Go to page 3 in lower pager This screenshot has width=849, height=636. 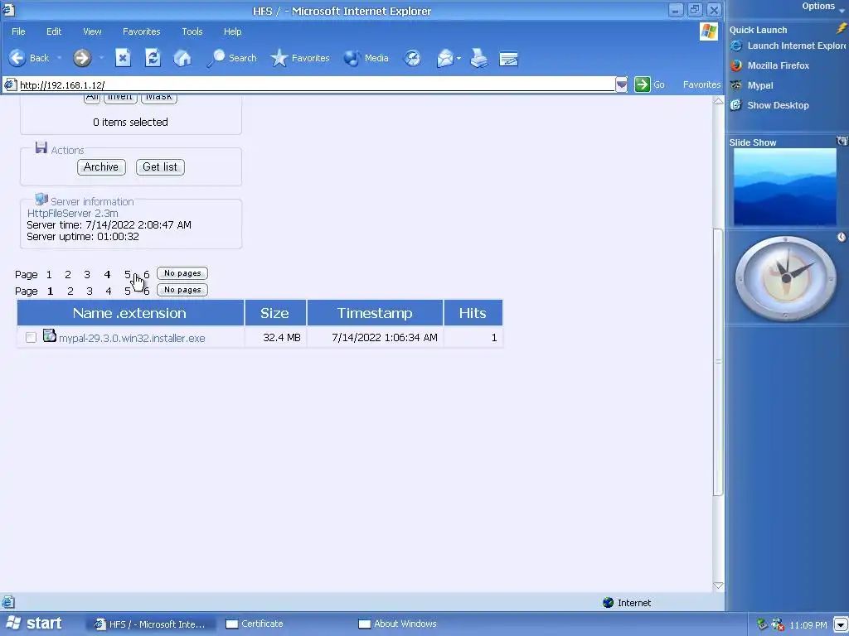coord(90,291)
